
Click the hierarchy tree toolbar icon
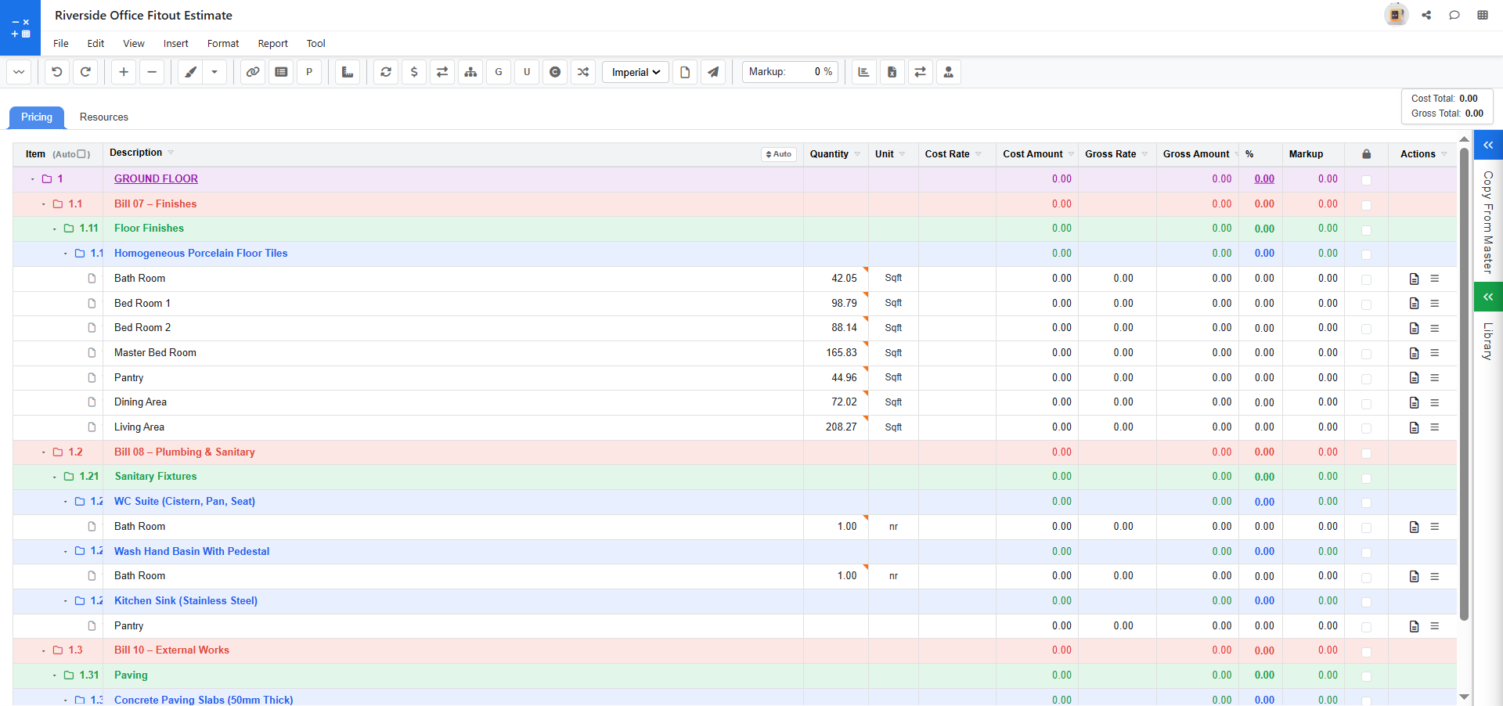470,72
